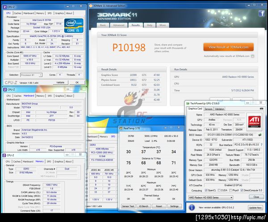Image resolution: width=268 pixels, height=222 pixels.
Task: Click the Facebook icon in 3DMark banner
Action: 261,13
